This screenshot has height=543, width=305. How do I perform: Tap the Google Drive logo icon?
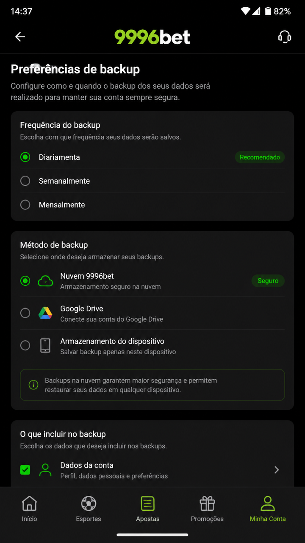pos(45,313)
